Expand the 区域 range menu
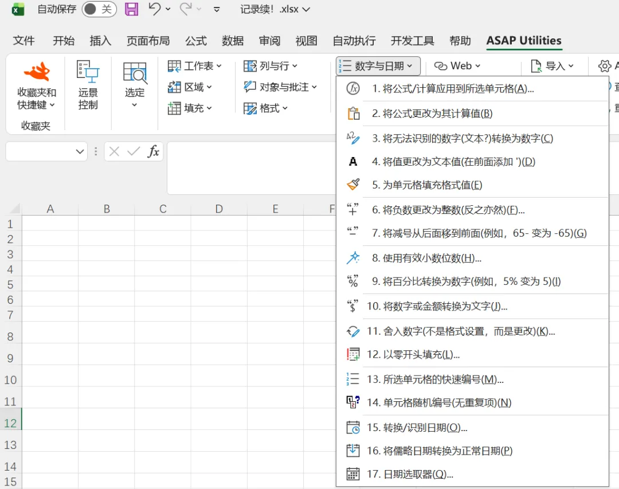 tap(190, 87)
